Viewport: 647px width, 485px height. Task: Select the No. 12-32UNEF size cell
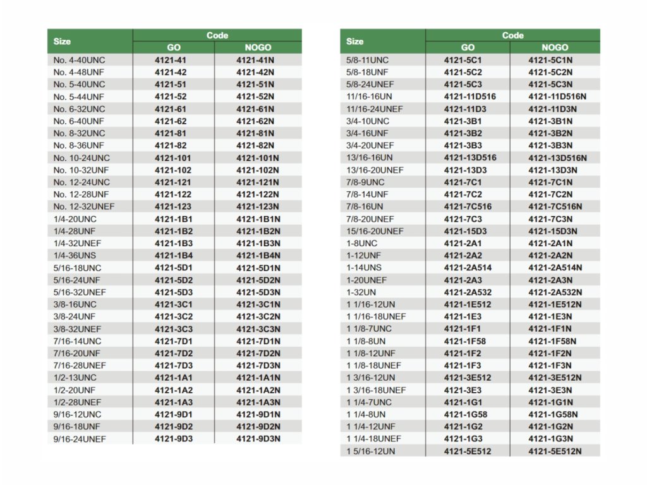[84, 207]
